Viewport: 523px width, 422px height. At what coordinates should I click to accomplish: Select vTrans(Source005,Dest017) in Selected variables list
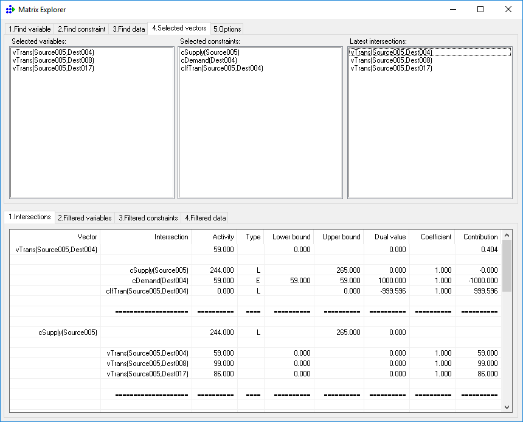click(x=54, y=68)
